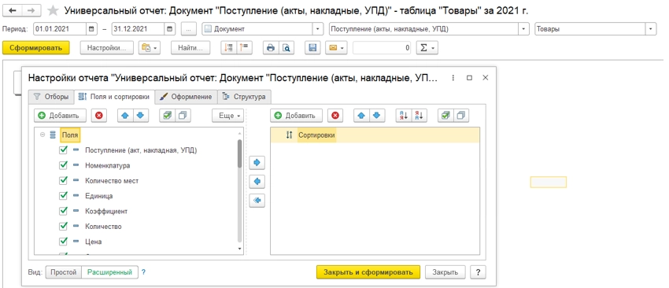669x288 pixels.
Task: Open the sigma sum dropdown
Action: tap(427, 48)
